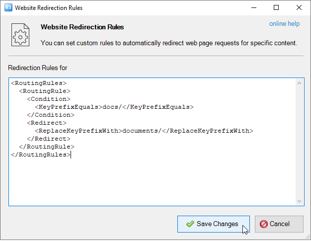
Task: Click the opening <Condition> tag line
Action: click(49, 99)
